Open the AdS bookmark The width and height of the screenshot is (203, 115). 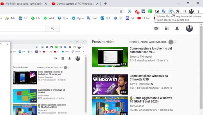[10, 18]
